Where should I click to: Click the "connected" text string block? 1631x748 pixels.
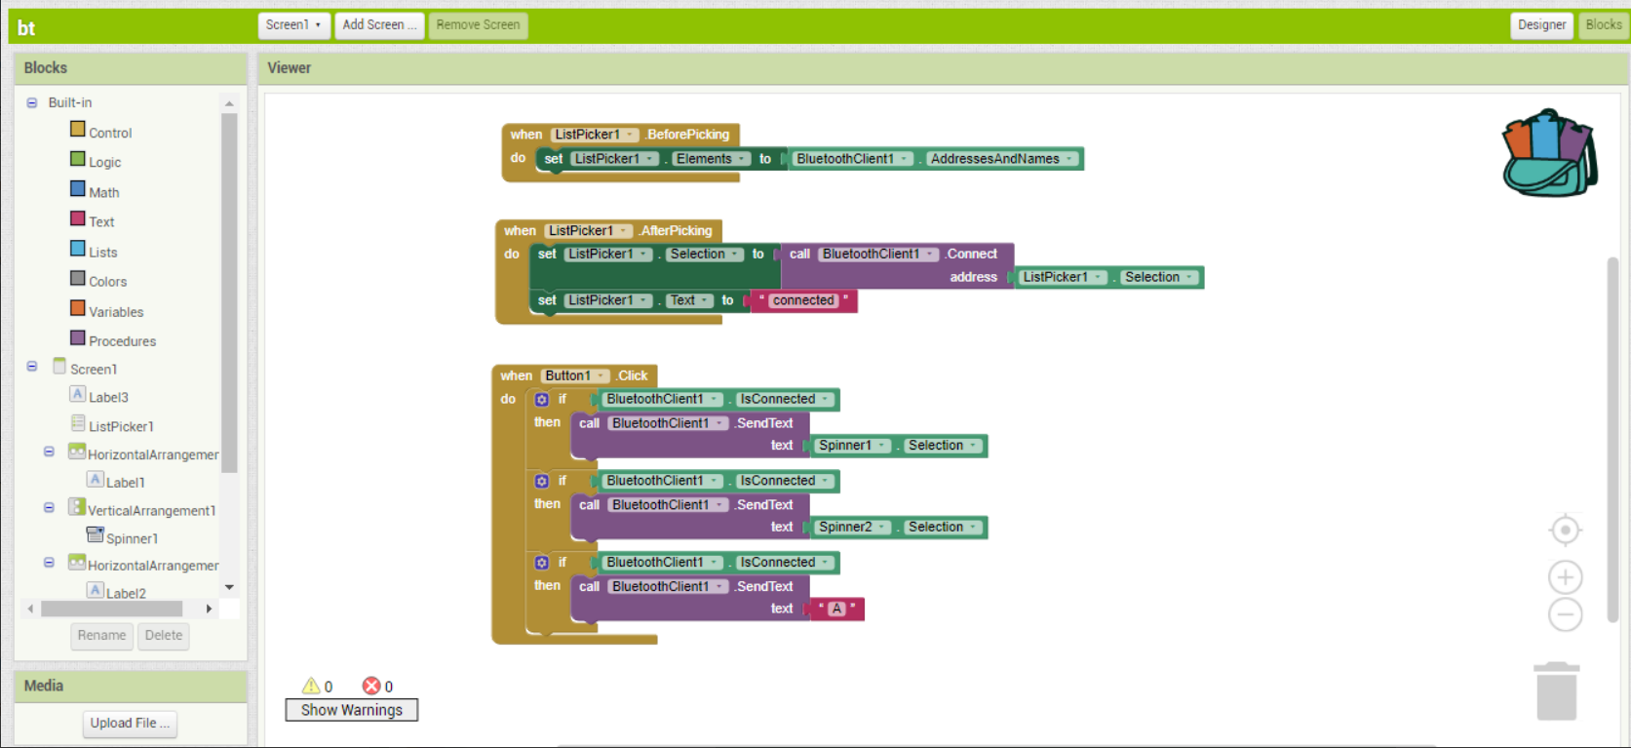pos(803,301)
